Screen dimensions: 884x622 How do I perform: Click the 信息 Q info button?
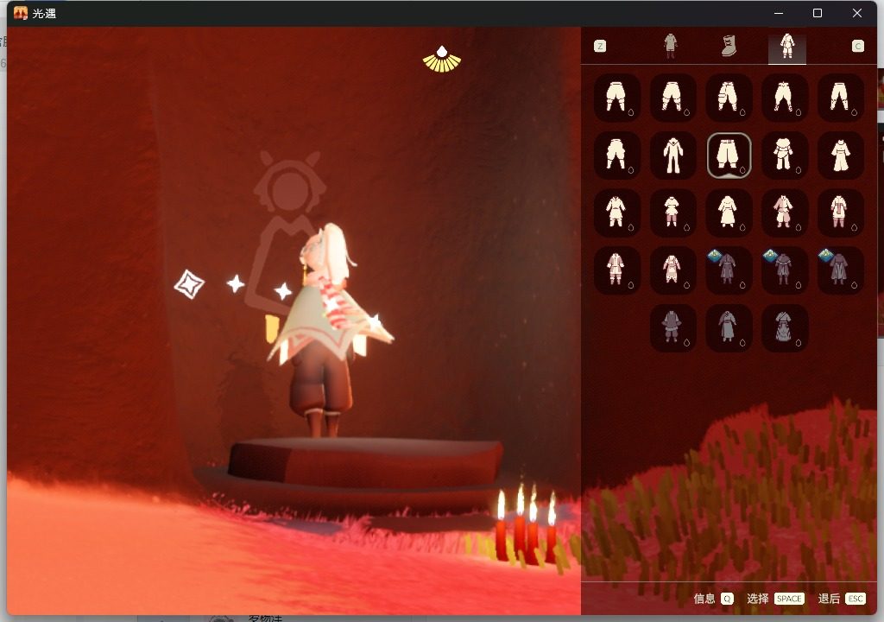point(713,599)
